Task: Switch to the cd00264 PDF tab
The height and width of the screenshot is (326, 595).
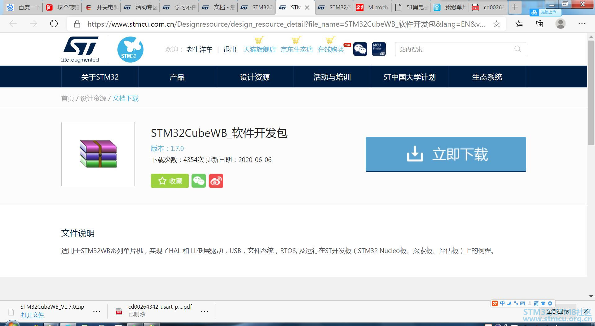Action: [488, 7]
